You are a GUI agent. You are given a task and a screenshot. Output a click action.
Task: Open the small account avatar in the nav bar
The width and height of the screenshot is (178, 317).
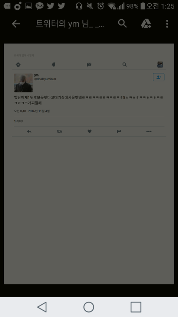pyautogui.click(x=160, y=65)
